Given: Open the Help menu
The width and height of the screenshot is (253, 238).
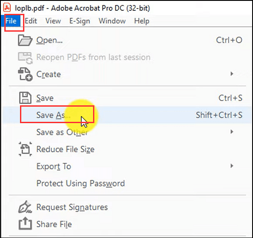Looking at the screenshot, I should (x=142, y=21).
